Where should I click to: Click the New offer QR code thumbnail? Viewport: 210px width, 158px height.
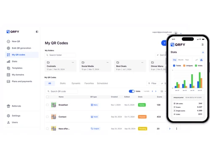coord(54,129)
